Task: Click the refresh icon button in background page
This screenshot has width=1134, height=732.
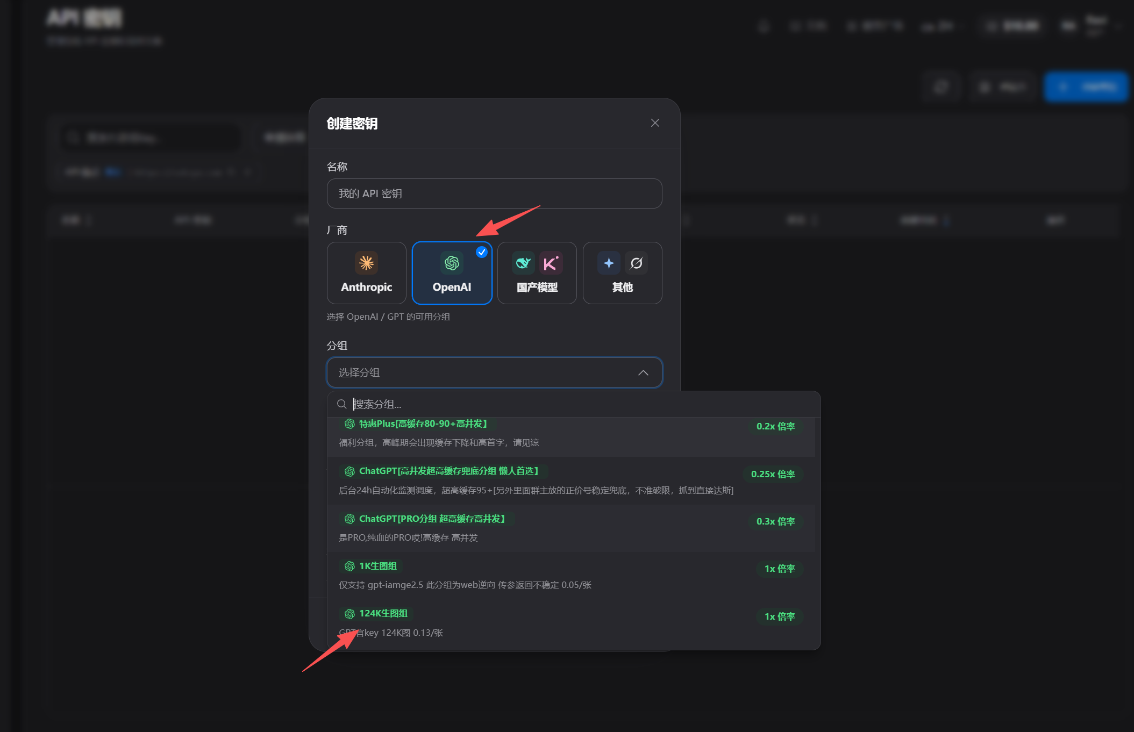Action: click(941, 87)
